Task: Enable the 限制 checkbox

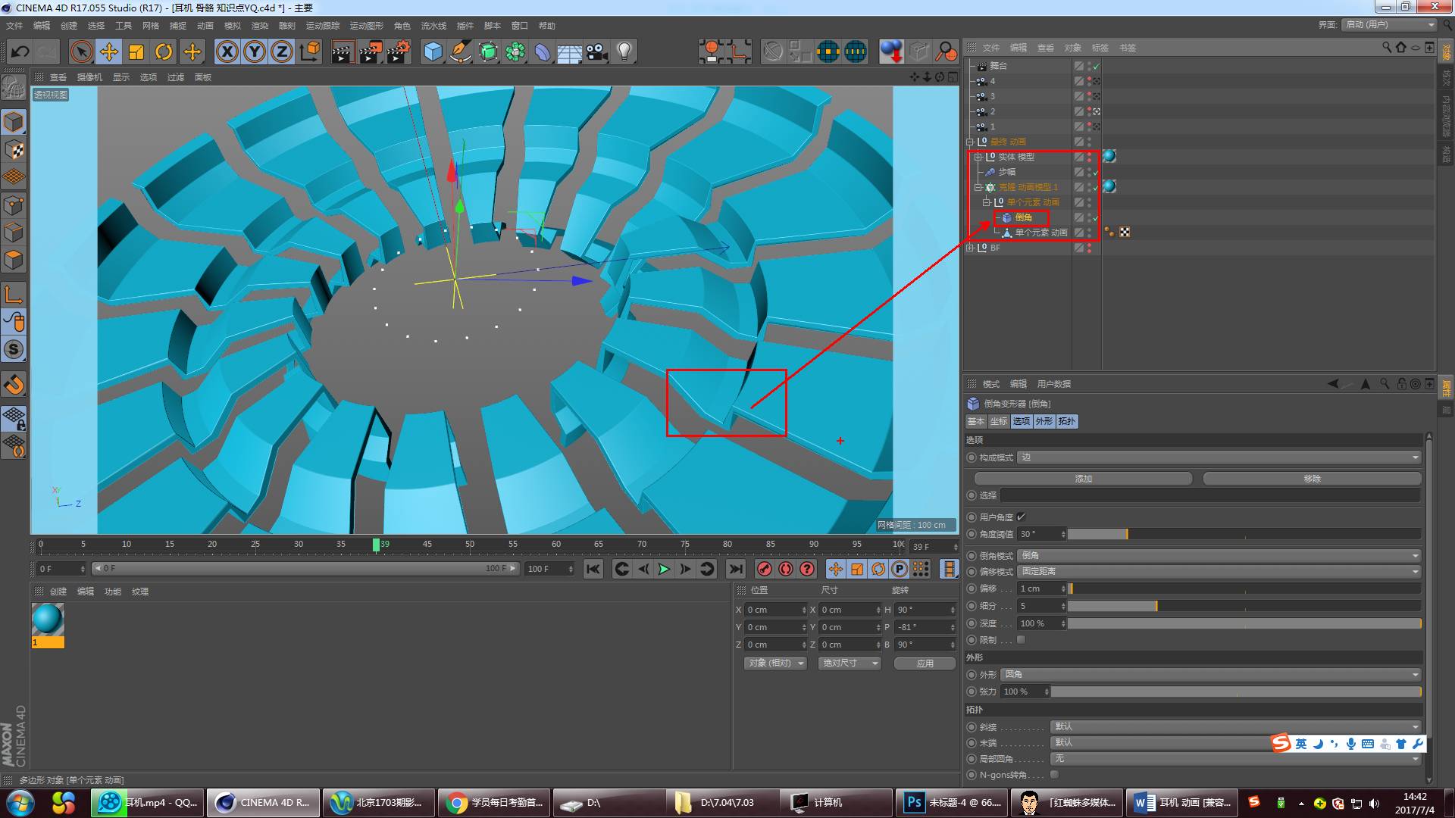Action: coord(1021,640)
